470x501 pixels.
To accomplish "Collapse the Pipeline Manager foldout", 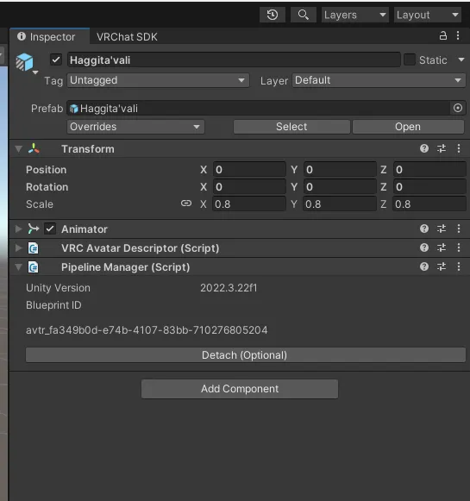I will [18, 267].
